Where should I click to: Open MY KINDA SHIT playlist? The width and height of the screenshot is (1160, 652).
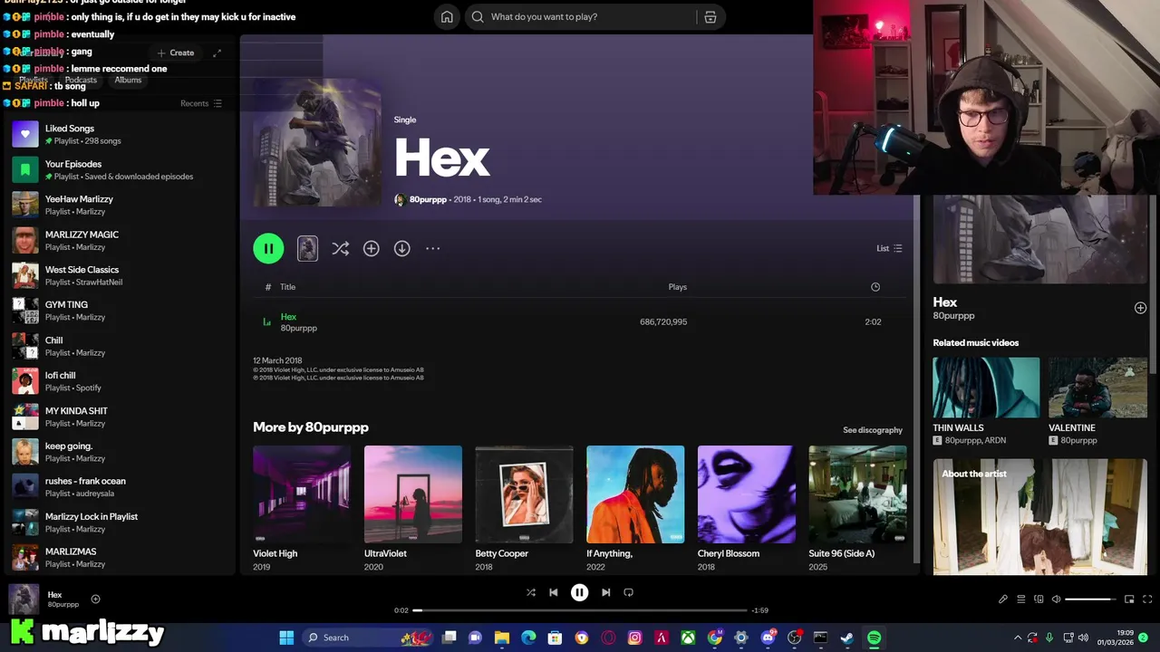(x=118, y=417)
